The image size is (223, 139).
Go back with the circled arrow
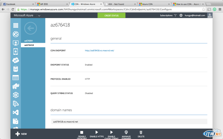tap(31, 28)
